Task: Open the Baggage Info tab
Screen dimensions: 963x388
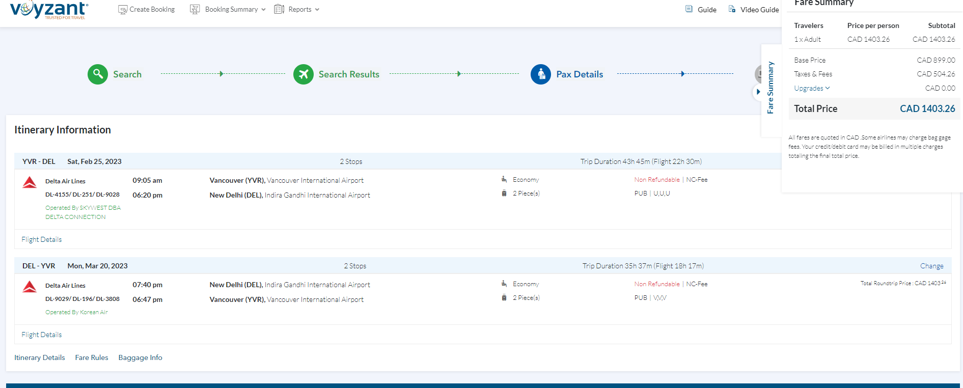Action: (x=140, y=357)
